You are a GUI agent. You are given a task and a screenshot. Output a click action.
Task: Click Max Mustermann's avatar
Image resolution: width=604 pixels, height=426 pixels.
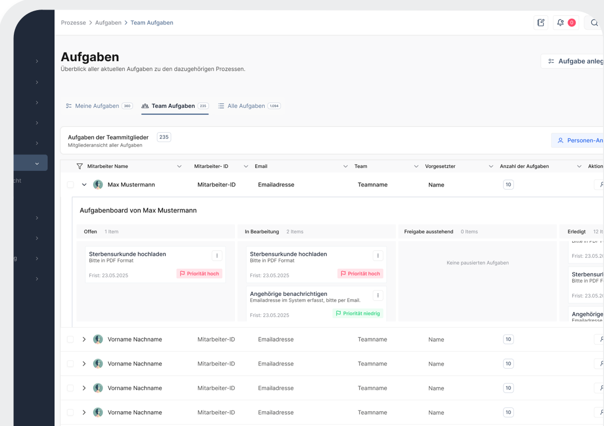tap(98, 185)
